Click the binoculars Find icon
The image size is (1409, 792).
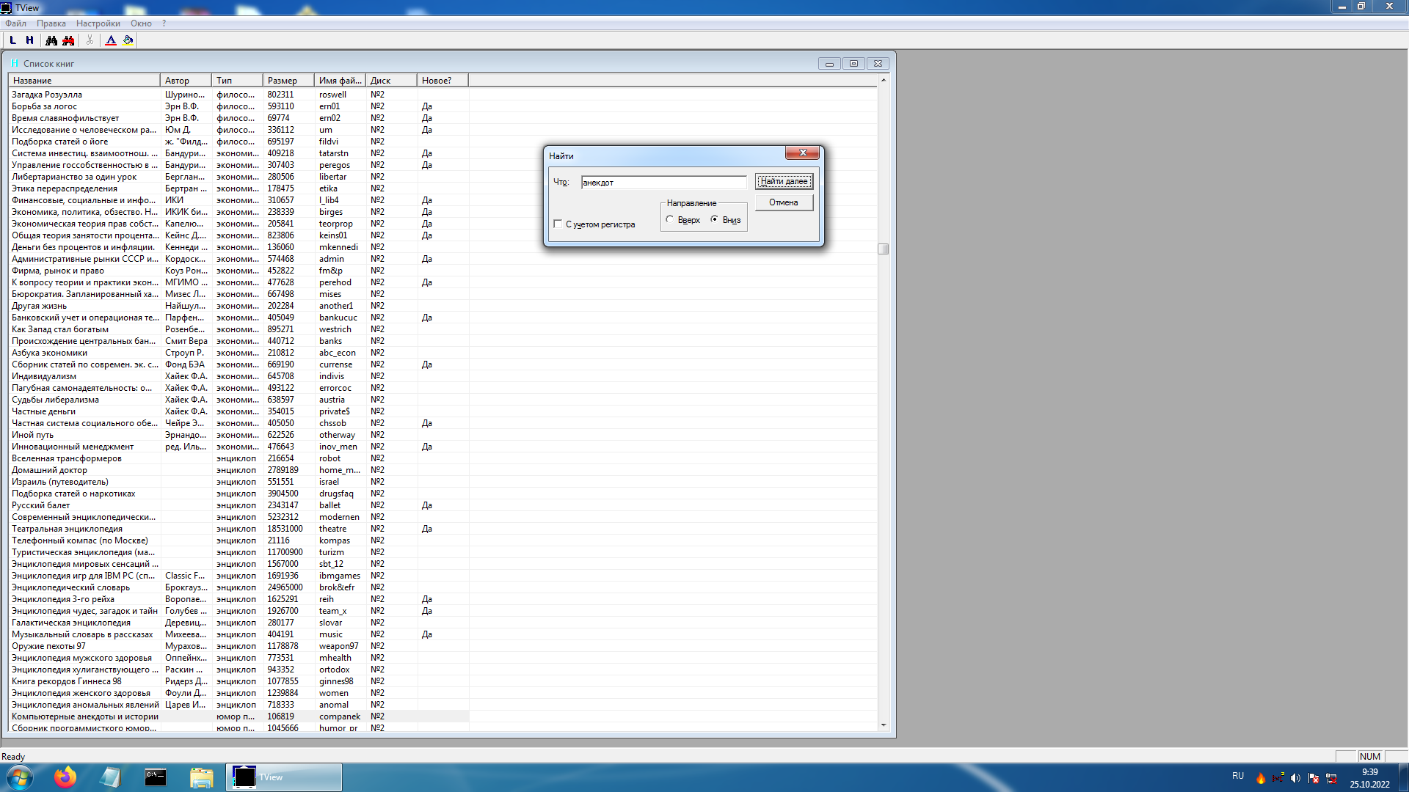click(51, 40)
